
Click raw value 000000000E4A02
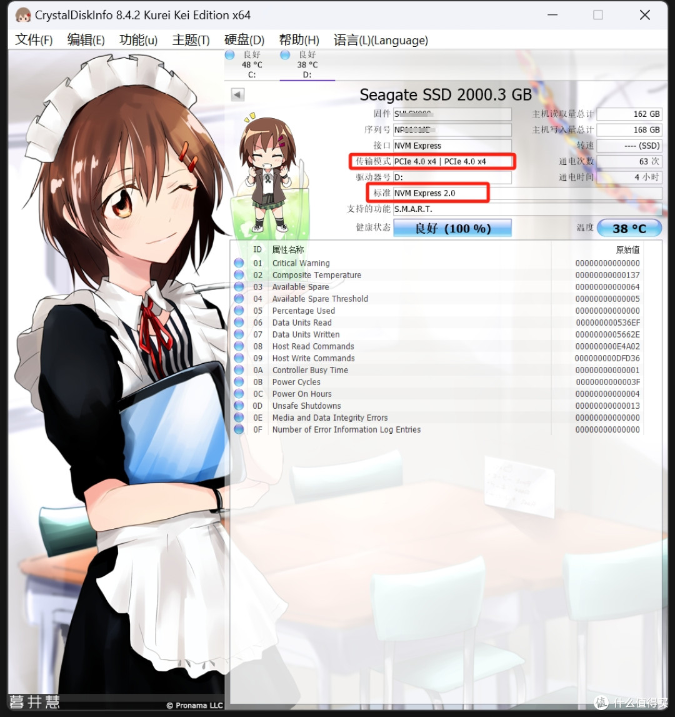[x=607, y=346]
